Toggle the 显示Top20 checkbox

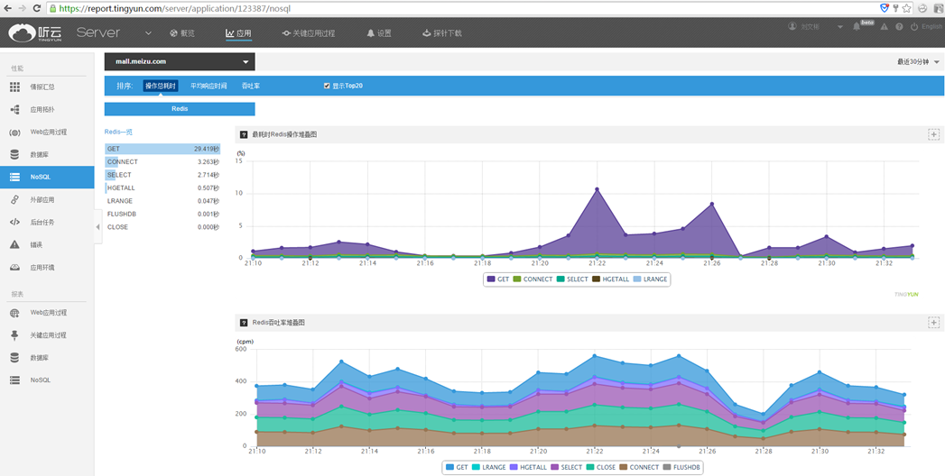tap(327, 86)
